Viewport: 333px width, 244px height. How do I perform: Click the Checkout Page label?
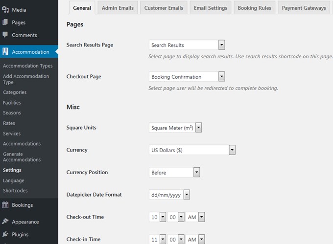click(84, 77)
